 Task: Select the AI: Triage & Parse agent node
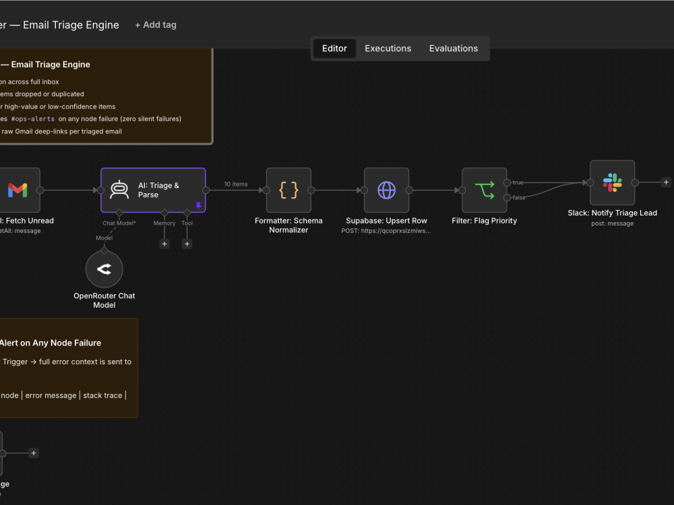(153, 191)
